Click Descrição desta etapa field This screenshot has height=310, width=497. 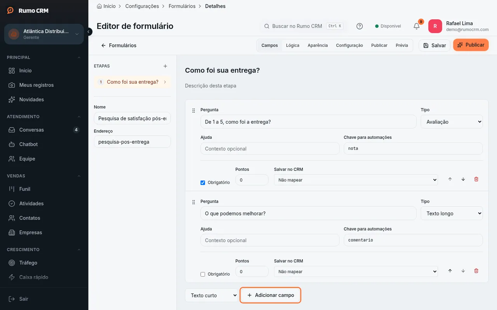point(337,86)
